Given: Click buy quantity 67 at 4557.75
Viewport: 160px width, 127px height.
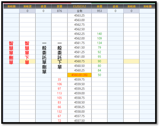Looking at the screenshot, I should coord(59,116).
